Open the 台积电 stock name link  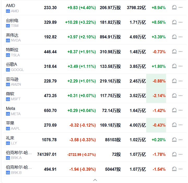12,21
